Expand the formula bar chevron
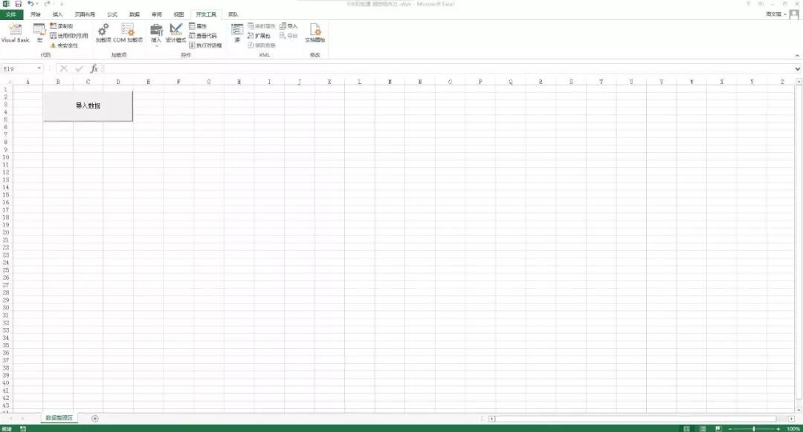The width and height of the screenshot is (803, 432). coord(797,68)
